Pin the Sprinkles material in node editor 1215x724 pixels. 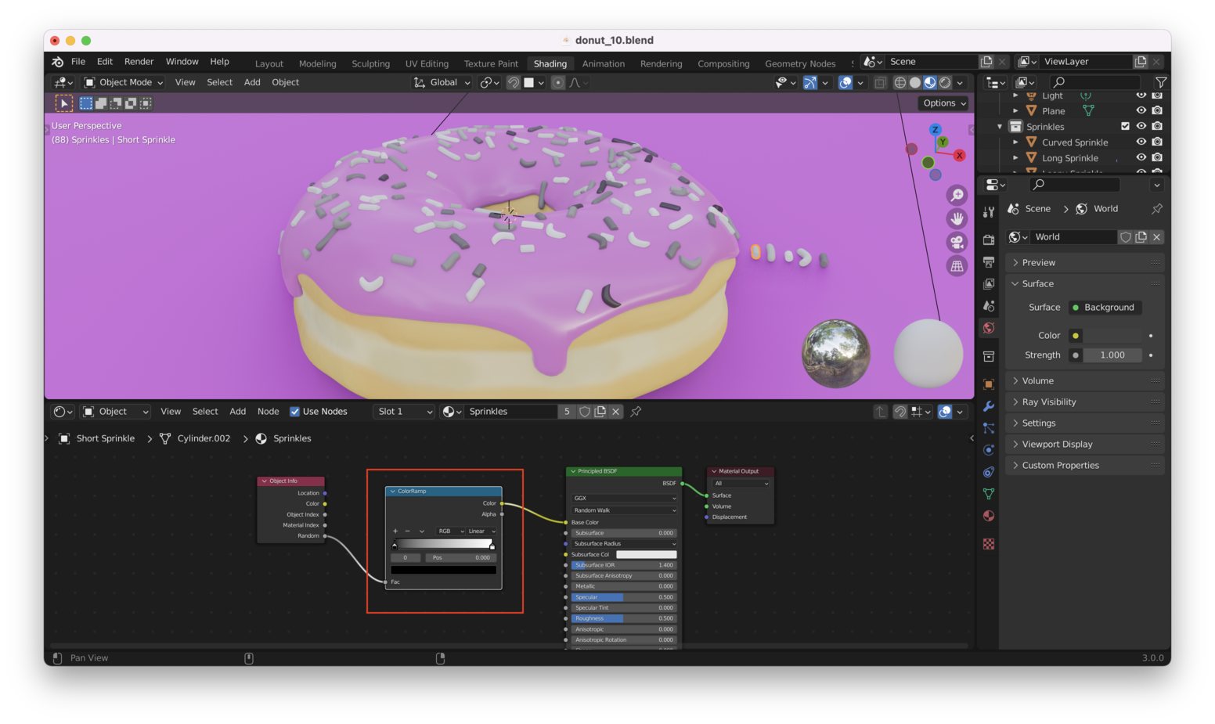[x=636, y=412]
